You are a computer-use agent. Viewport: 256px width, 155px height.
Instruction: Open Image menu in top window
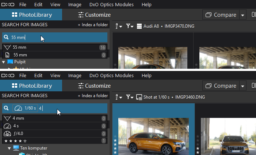click(74, 5)
